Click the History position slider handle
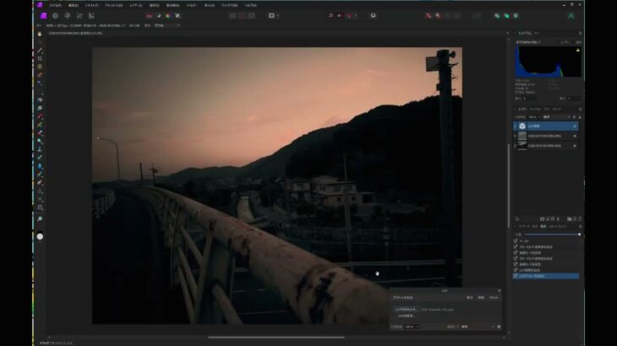This screenshot has height=346, width=617. click(x=579, y=235)
